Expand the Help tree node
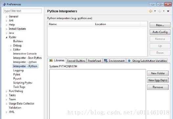The width and height of the screenshot is (173, 119). coord(7,25)
